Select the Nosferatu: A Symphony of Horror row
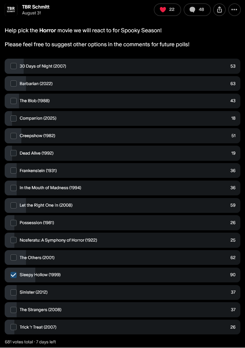Viewport: 245px width, 348px height. point(122,240)
